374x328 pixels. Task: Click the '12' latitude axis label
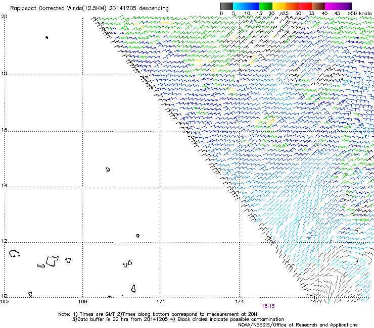pyautogui.click(x=4, y=241)
